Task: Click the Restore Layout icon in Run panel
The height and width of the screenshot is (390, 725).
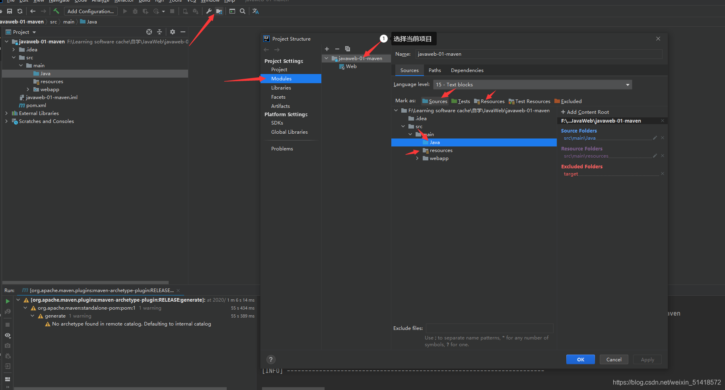Action: [x=8, y=379]
